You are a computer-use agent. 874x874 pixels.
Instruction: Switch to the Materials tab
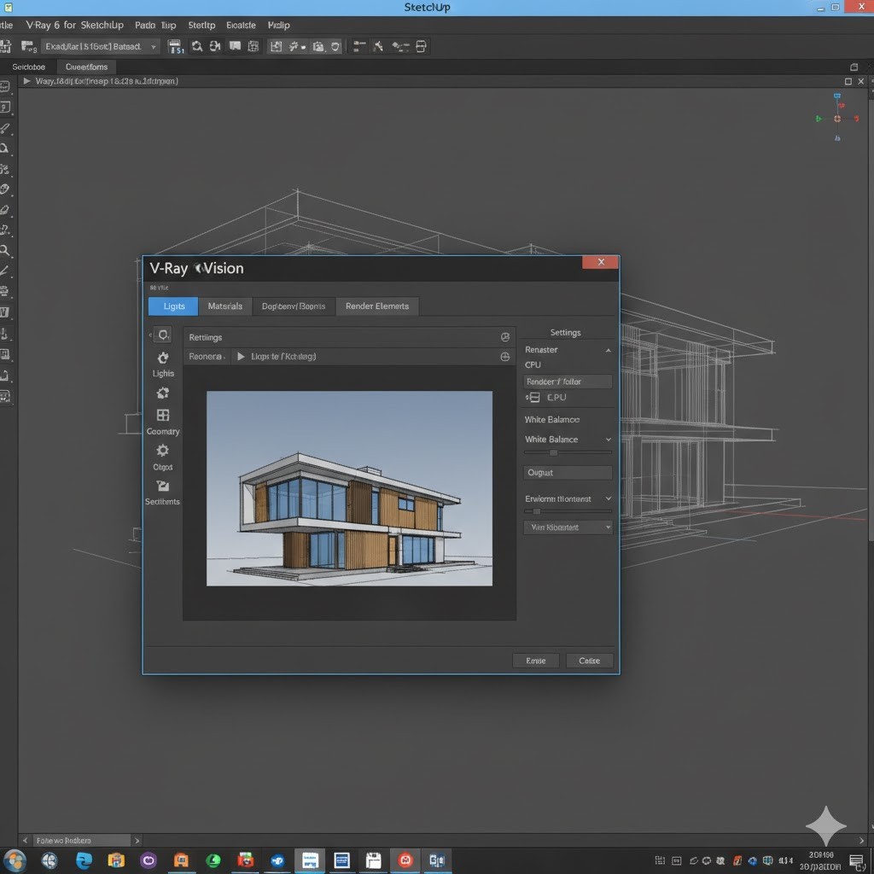click(225, 306)
